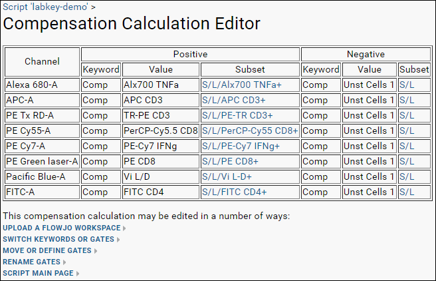Go to SCRIPT MAIN PAGE
This screenshot has width=436, height=281.
pyautogui.click(x=38, y=273)
